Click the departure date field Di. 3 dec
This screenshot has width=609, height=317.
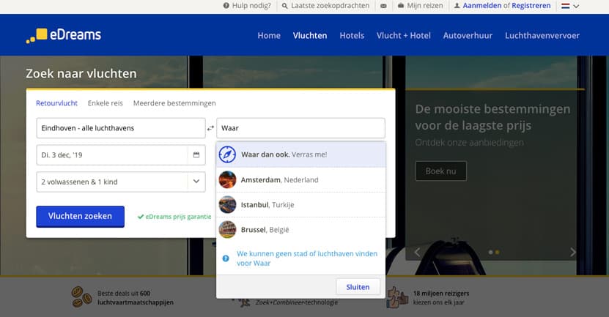121,154
